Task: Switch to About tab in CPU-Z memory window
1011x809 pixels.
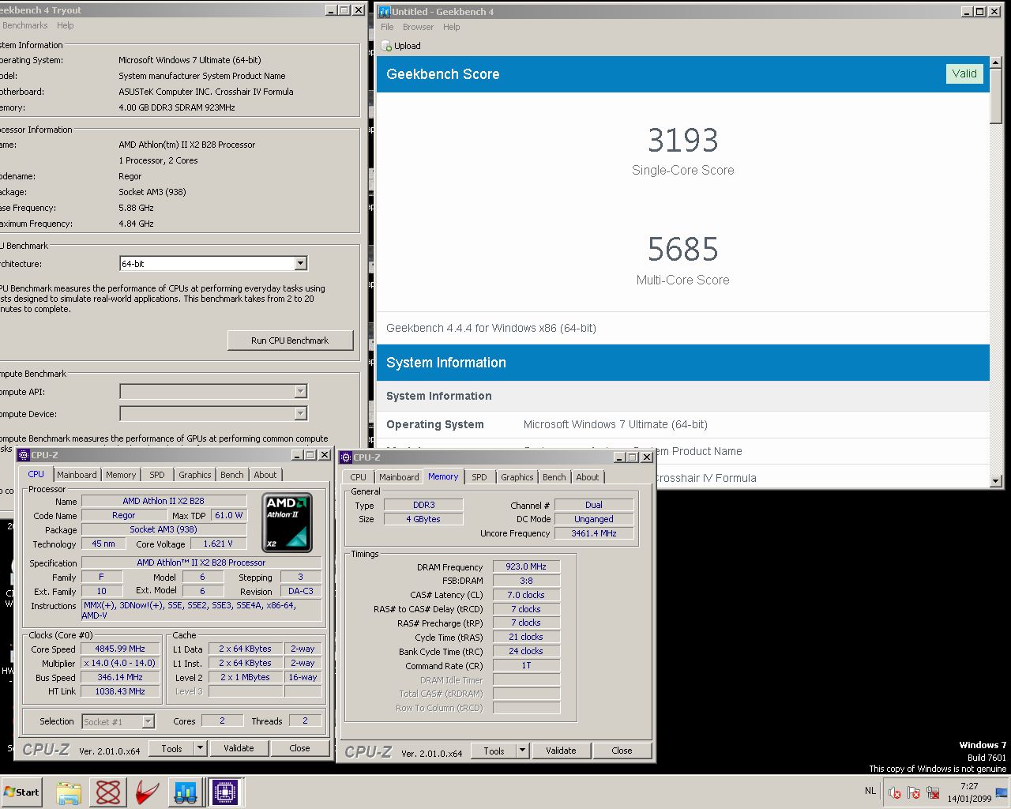Action: point(587,477)
